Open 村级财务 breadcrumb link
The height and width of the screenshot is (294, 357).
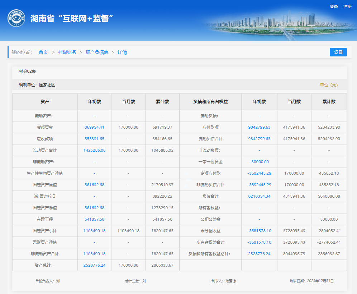(67, 52)
